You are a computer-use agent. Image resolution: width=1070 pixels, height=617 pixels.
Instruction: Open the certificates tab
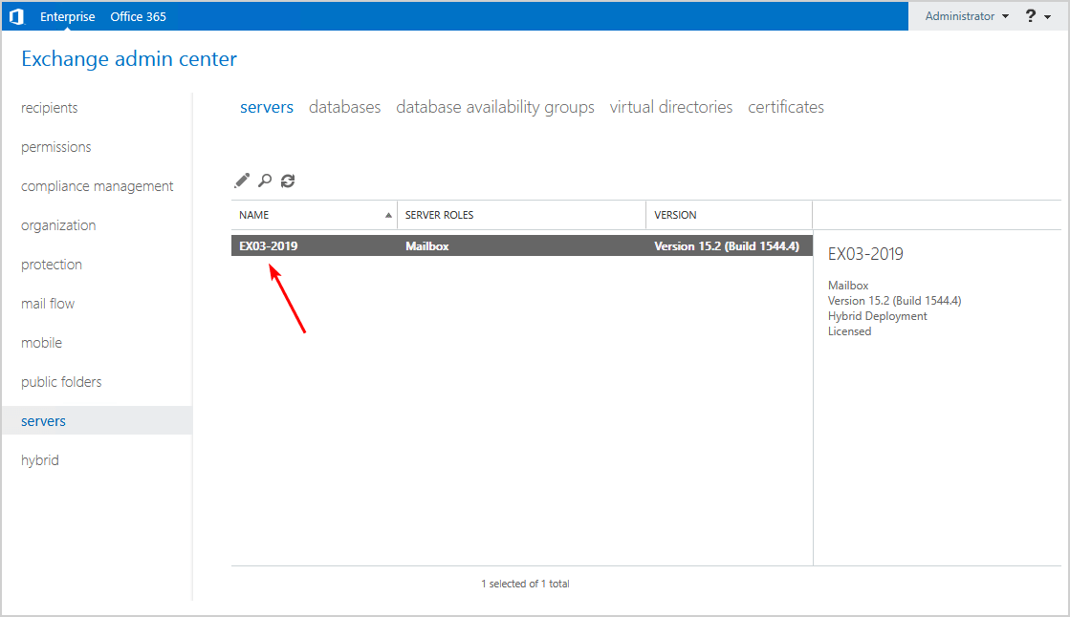[785, 107]
